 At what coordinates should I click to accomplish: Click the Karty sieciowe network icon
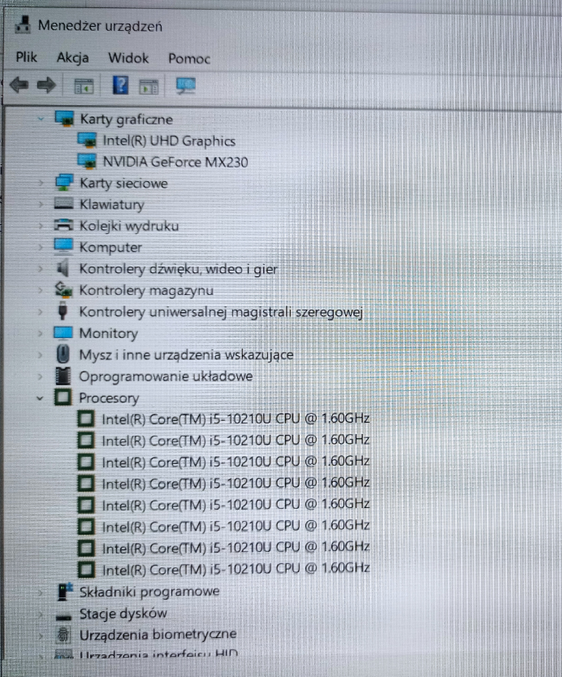(x=64, y=183)
